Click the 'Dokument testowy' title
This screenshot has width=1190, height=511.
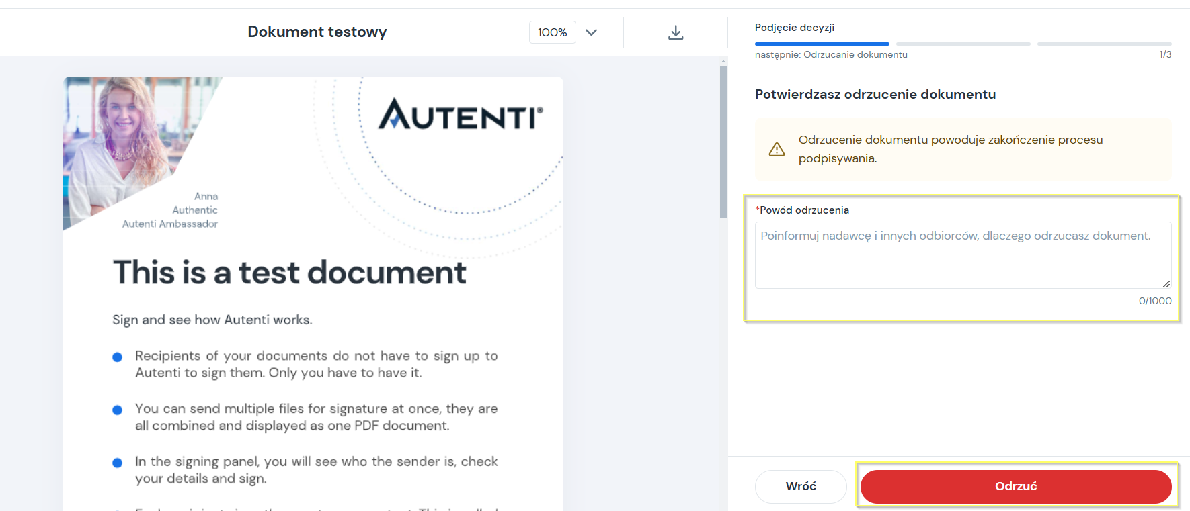317,32
